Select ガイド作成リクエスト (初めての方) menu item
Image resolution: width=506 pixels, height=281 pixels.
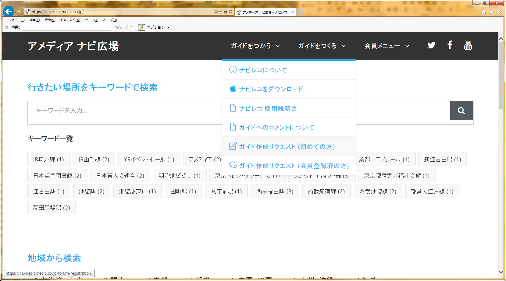coord(287,146)
